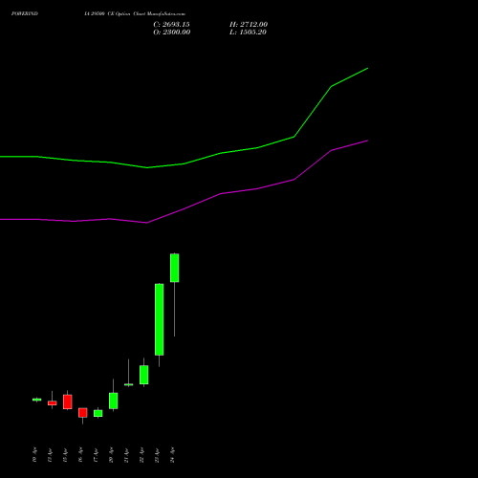Image resolution: width=478 pixels, height=478 pixels.
Task: Click the 10 Apr date axis label
Action: 34,455
